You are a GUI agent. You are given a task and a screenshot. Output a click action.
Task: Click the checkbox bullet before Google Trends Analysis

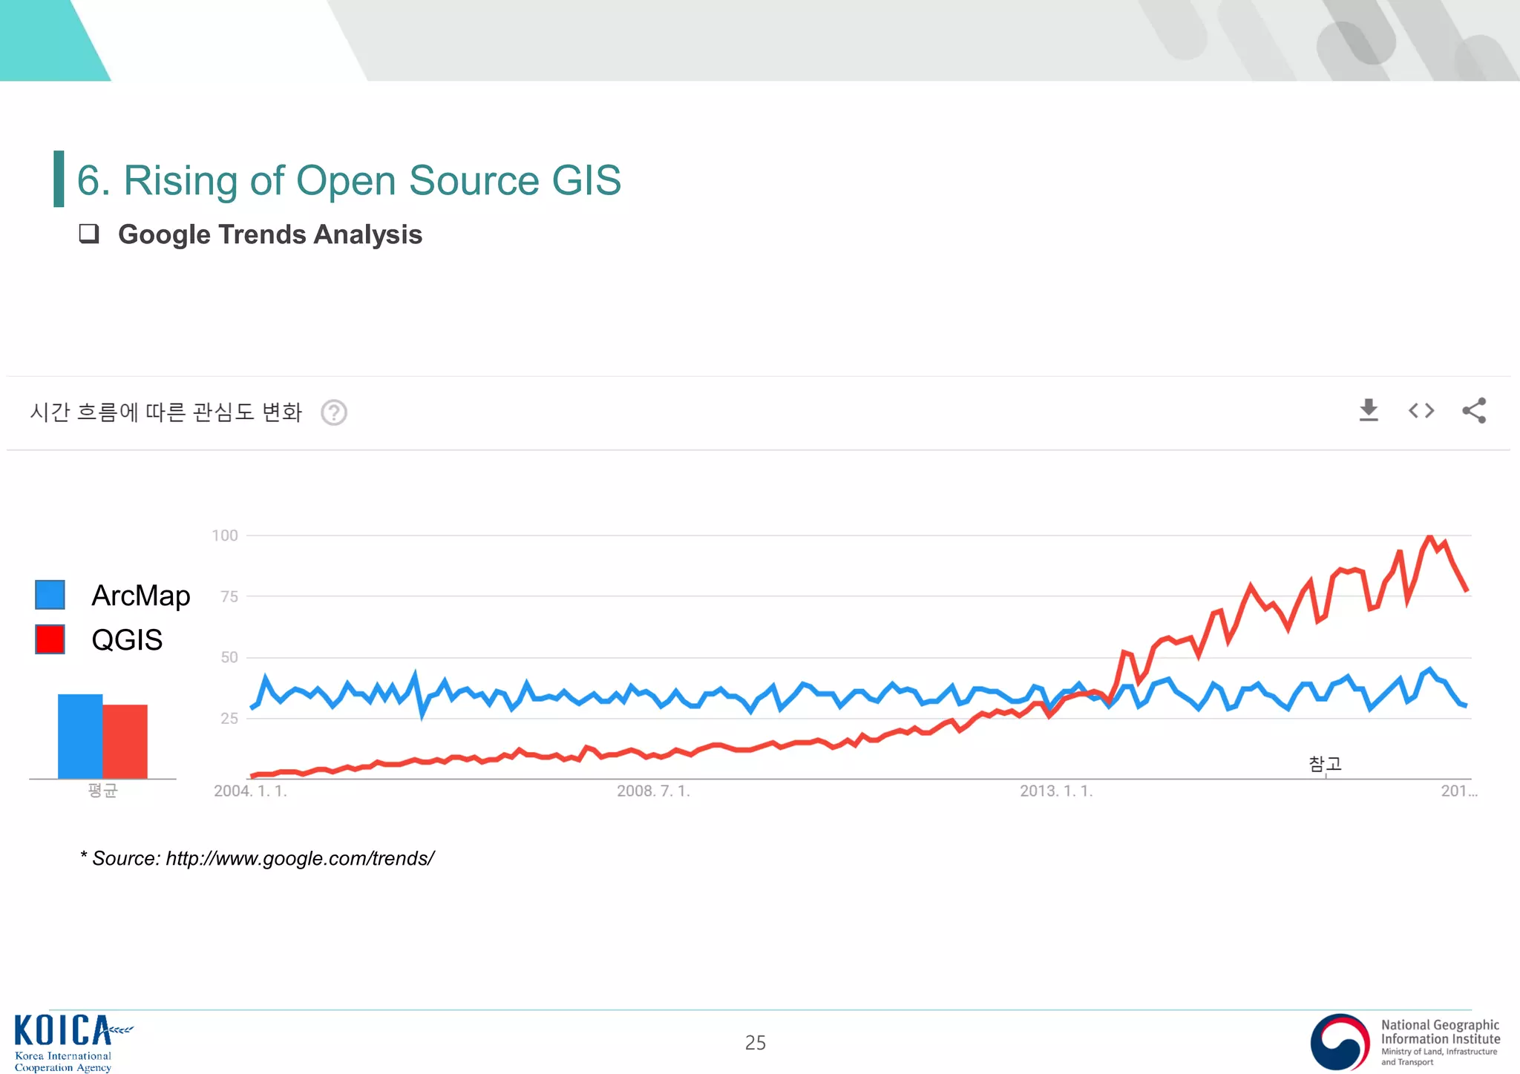tap(89, 234)
